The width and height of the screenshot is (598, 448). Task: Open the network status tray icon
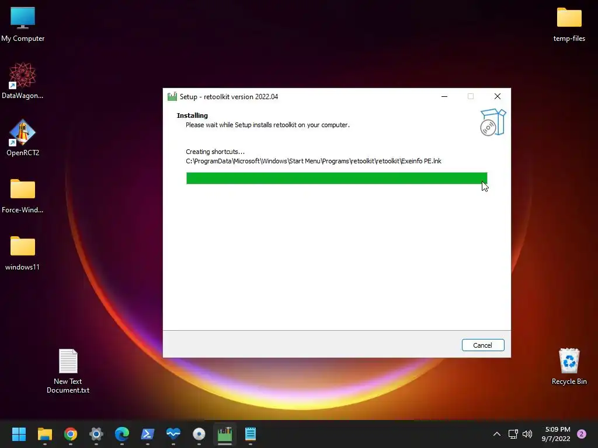[513, 434]
